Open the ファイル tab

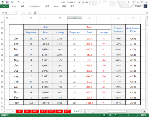coord(5,7)
